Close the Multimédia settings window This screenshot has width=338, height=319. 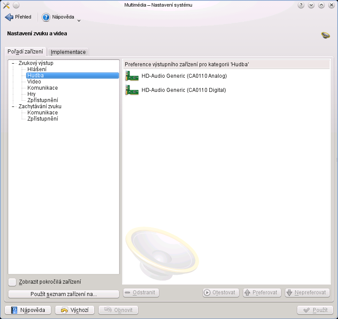tap(331, 5)
